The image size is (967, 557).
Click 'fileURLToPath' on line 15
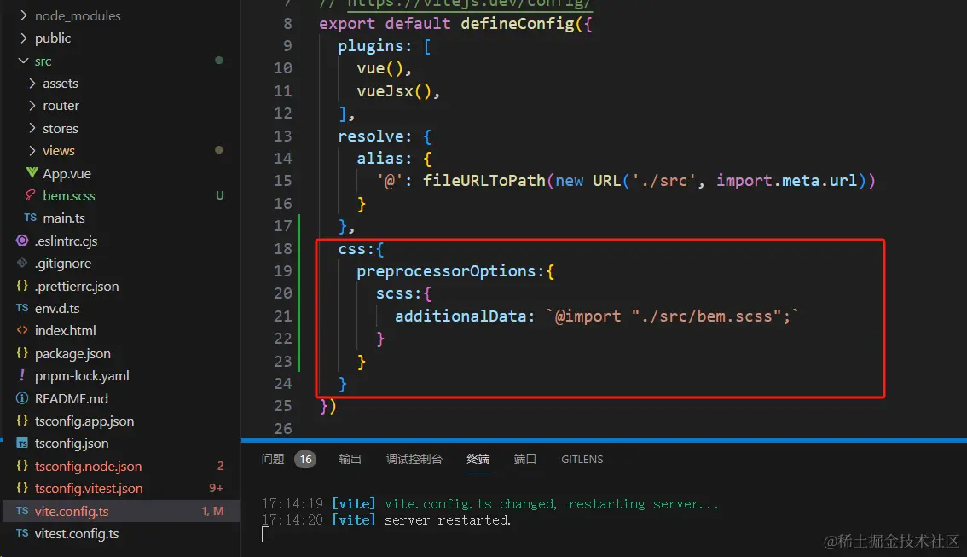(484, 181)
